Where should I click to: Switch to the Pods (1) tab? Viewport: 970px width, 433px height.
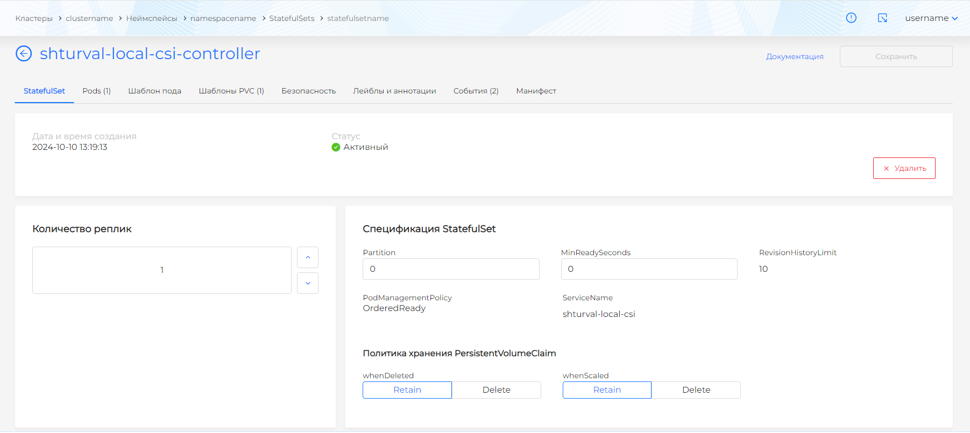coord(96,91)
